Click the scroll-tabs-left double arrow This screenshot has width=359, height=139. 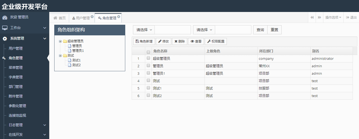click(312, 17)
